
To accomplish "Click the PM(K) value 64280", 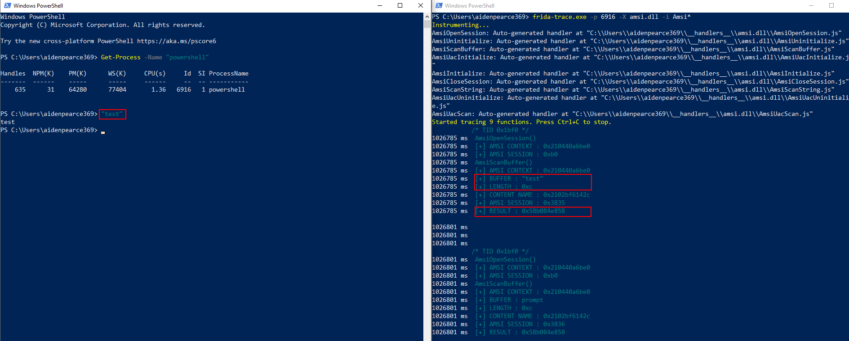I will (78, 89).
